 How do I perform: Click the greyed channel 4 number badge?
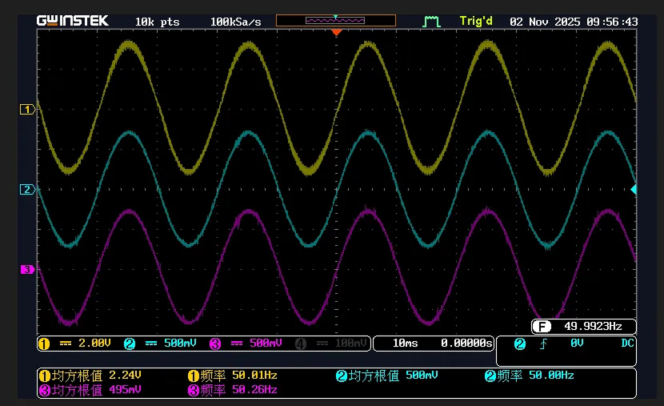(301, 344)
